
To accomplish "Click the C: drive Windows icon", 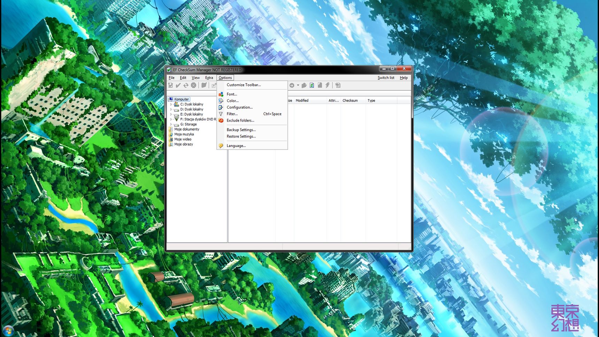I will click(177, 104).
